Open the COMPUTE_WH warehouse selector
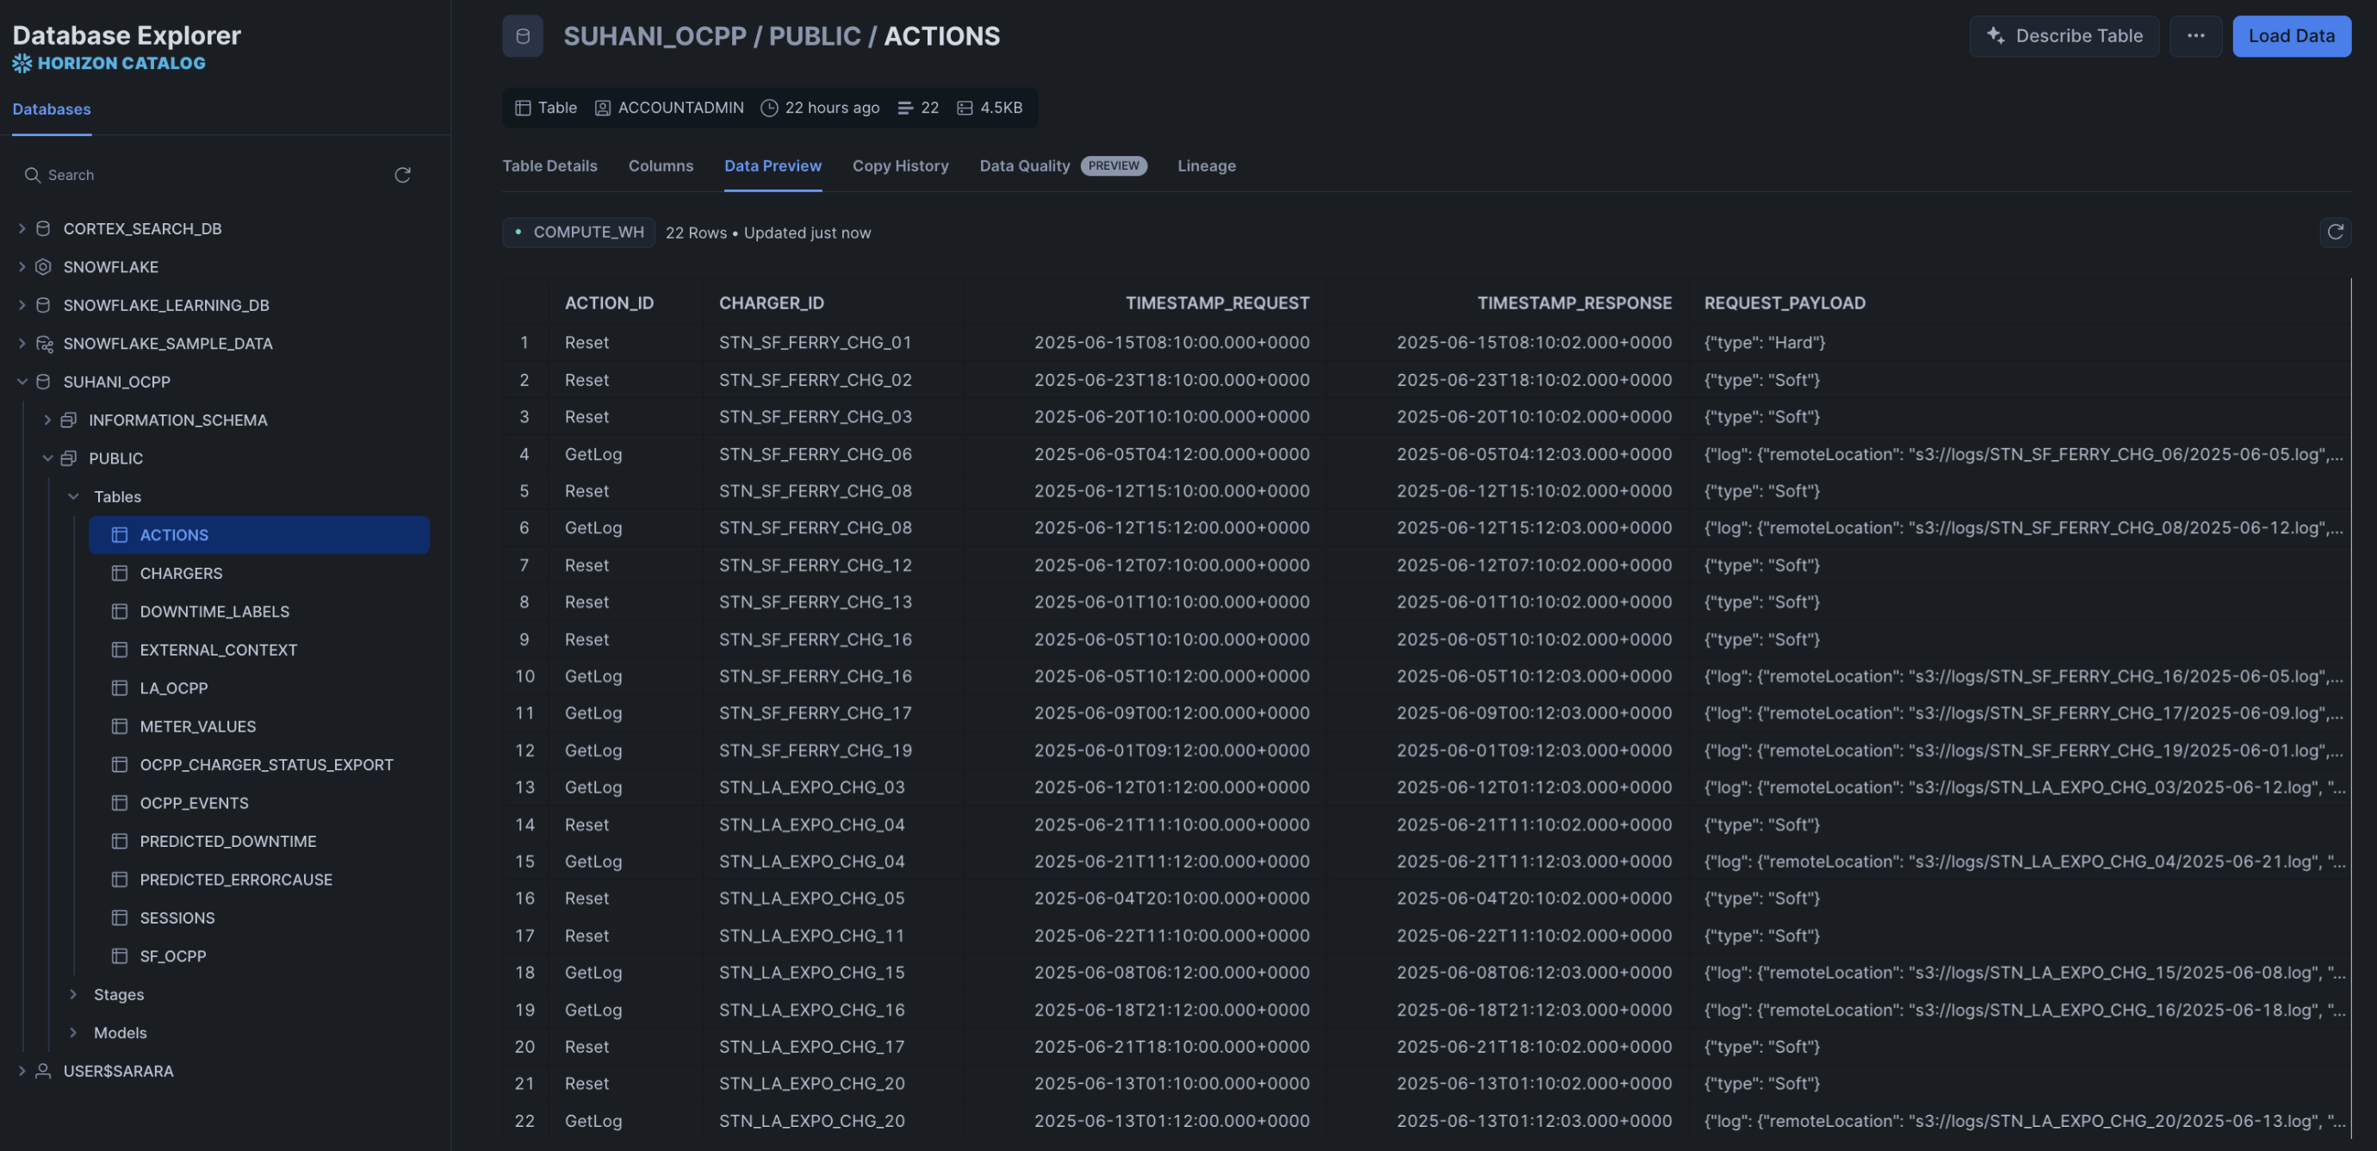Screen dimensions: 2377x1151 coord(579,233)
